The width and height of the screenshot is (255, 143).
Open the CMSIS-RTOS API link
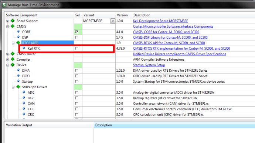pyautogui.click(x=169, y=43)
